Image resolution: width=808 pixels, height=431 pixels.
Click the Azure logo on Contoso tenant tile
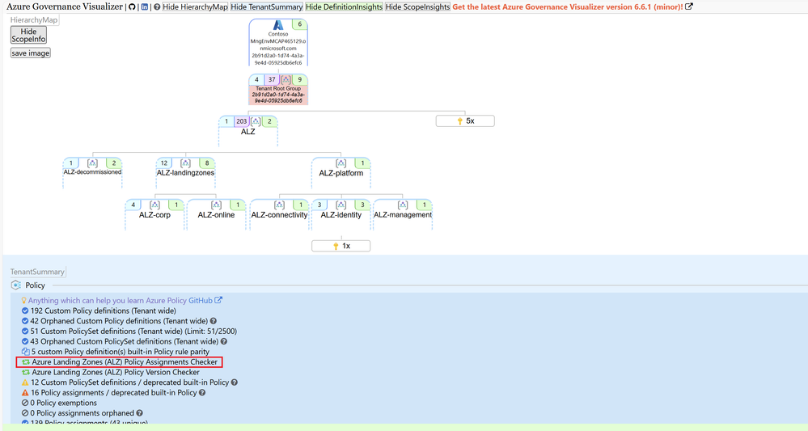[x=278, y=25]
